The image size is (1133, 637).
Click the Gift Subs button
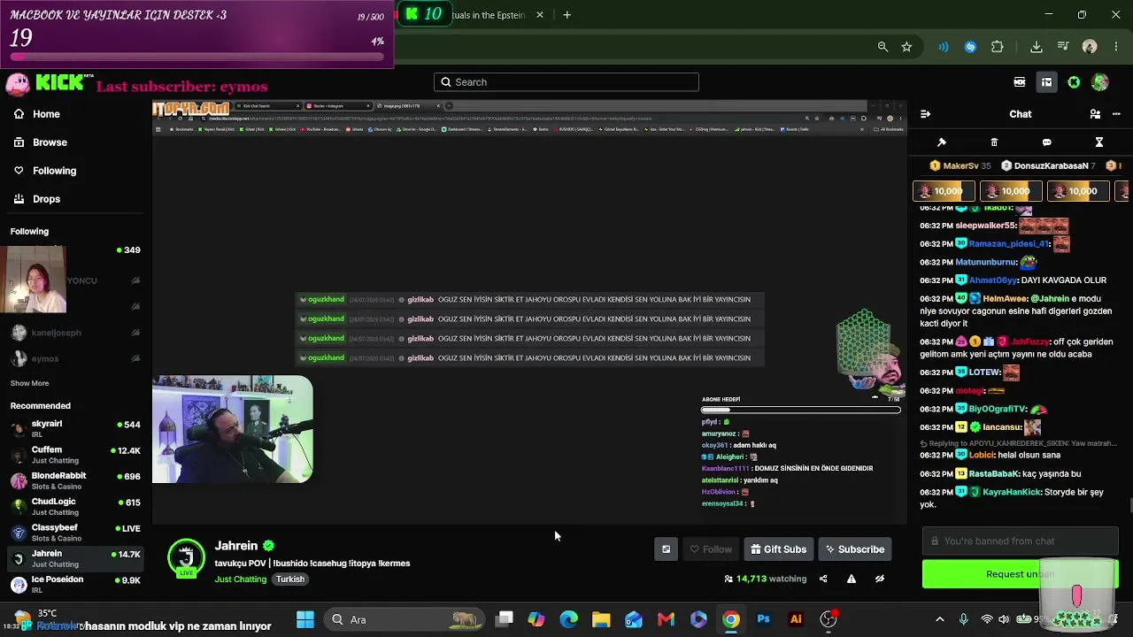pyautogui.click(x=779, y=549)
